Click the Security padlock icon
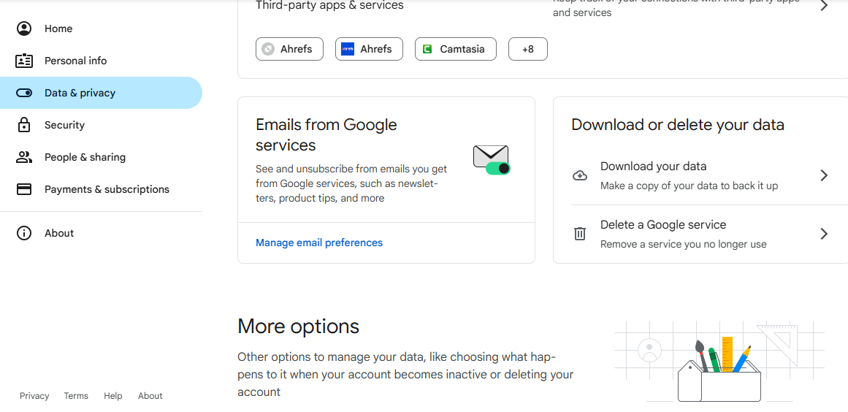 pyautogui.click(x=24, y=125)
